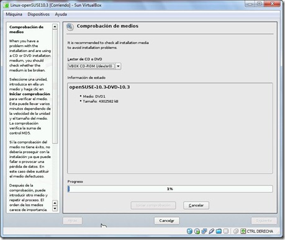The width and height of the screenshot is (285, 240).
Task: Maximize the VirtualBox window
Action: [260, 4]
